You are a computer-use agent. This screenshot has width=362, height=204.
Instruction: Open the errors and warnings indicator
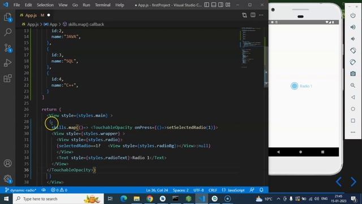click(59, 190)
